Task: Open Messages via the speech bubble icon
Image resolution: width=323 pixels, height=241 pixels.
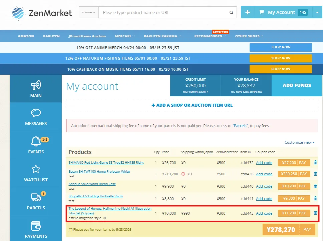Action: pyautogui.click(x=36, y=113)
